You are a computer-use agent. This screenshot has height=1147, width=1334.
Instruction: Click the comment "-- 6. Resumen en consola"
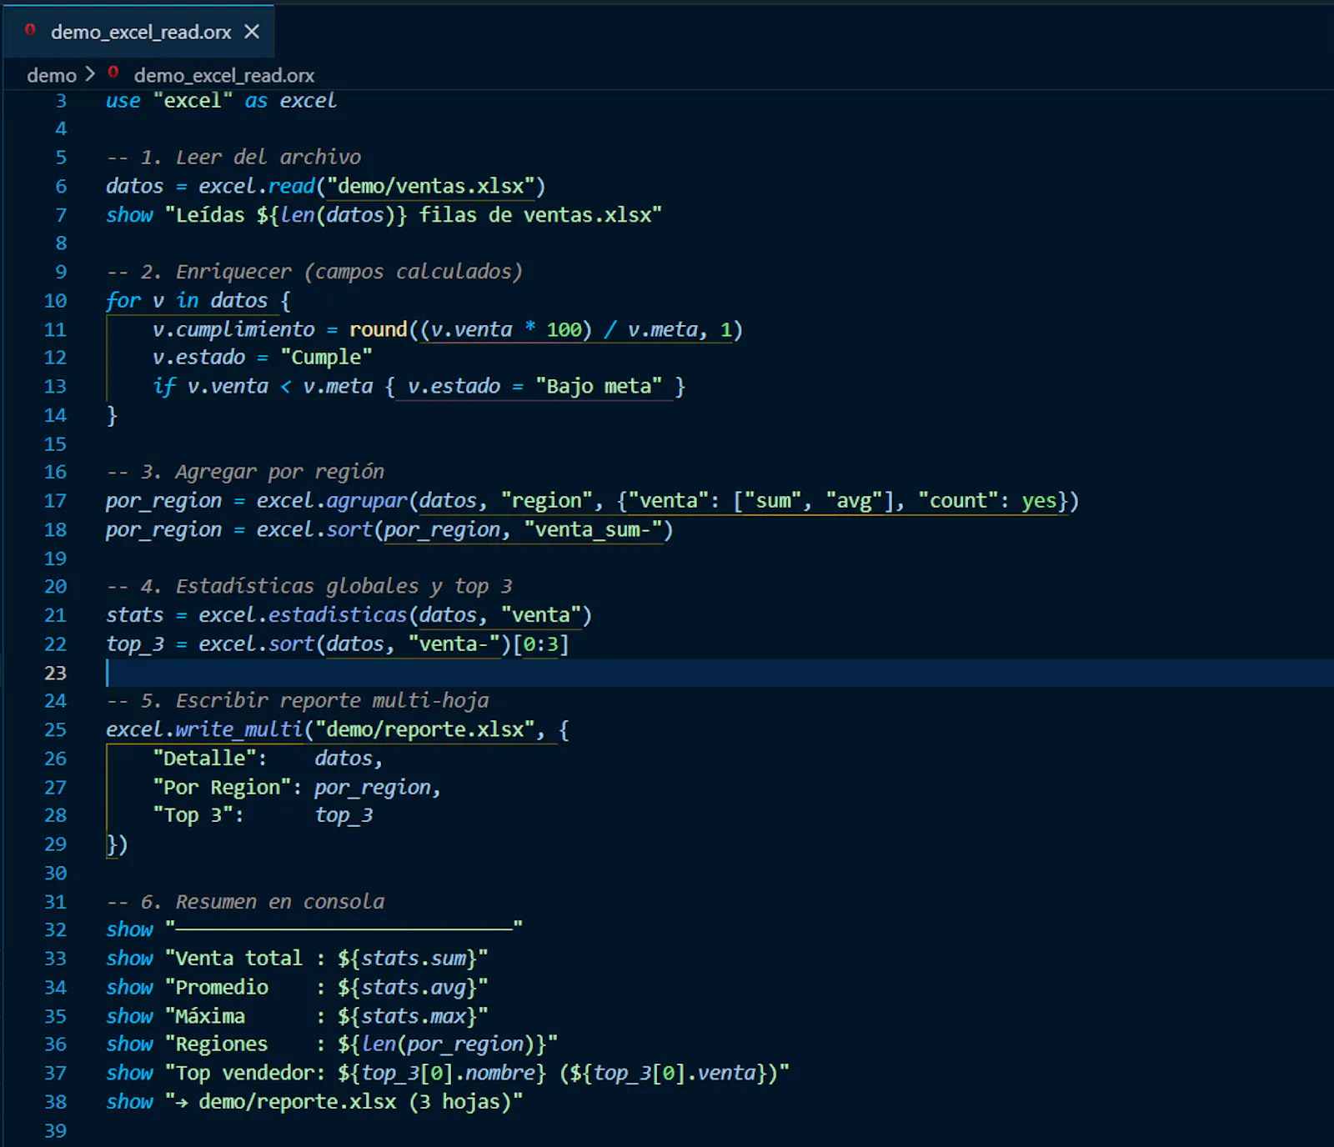(245, 902)
